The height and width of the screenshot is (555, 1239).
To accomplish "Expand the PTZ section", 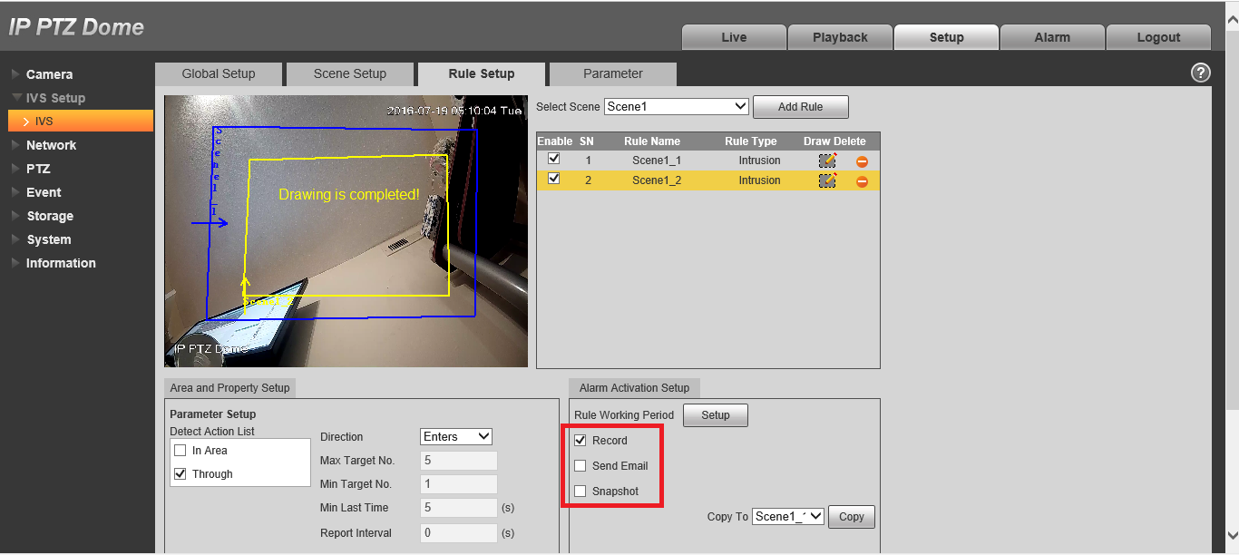I will [x=38, y=169].
